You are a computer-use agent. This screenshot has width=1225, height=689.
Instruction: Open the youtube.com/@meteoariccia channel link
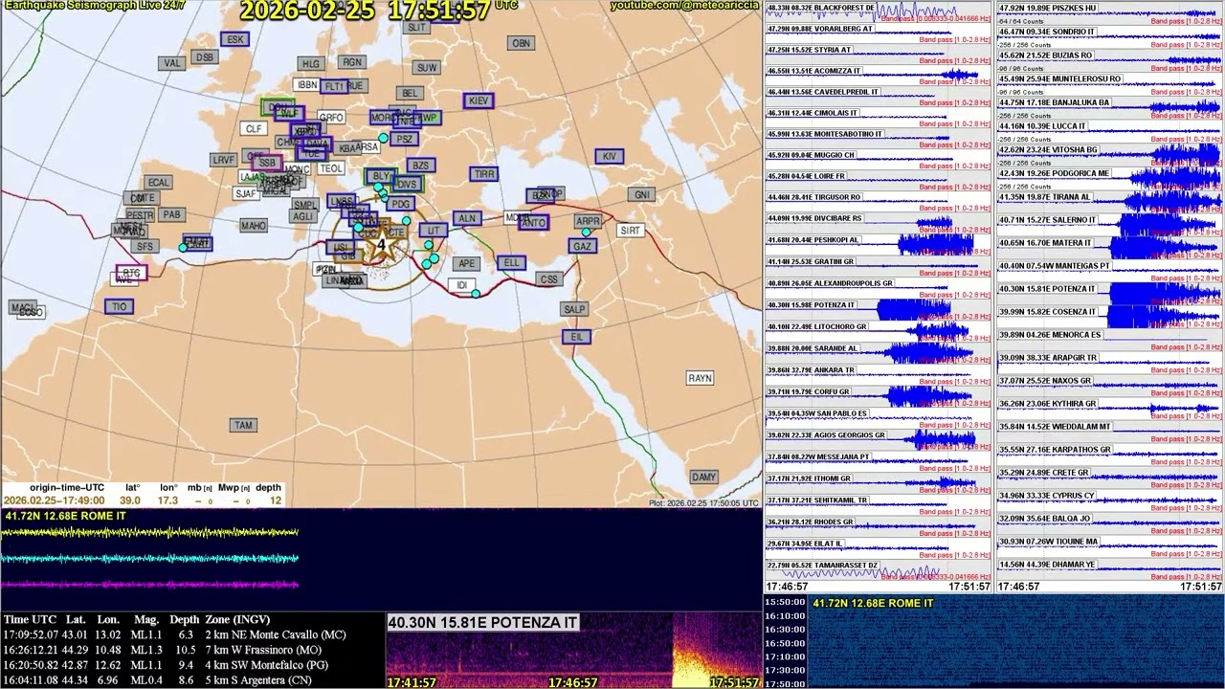coord(684,6)
